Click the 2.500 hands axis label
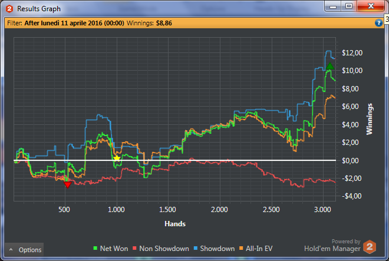 click(x=271, y=210)
